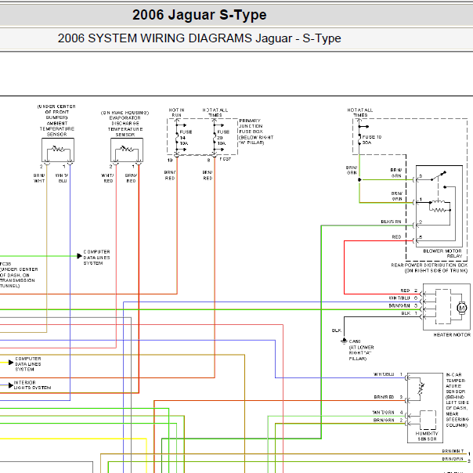Click the '2006 SYSTEM WIRING DIAGRAMS Jaguar - S-Type' subtitle
The height and width of the screenshot is (473, 473).
click(199, 38)
